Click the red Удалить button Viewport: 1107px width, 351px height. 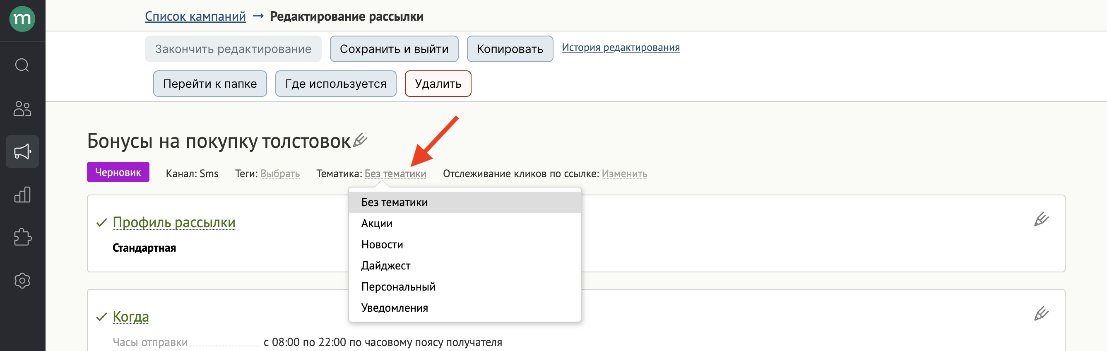coord(438,84)
